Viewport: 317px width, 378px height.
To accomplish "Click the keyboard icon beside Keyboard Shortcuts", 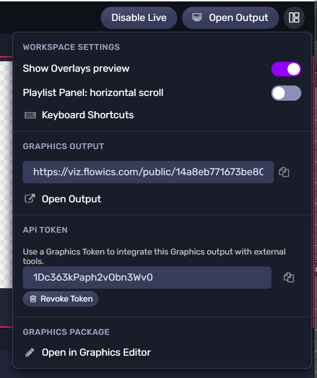I will tap(30, 115).
